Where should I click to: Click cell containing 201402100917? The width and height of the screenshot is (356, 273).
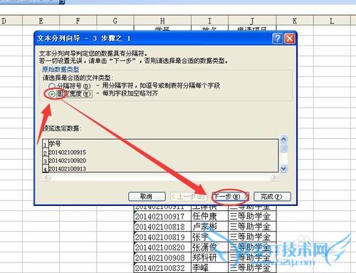point(162,216)
